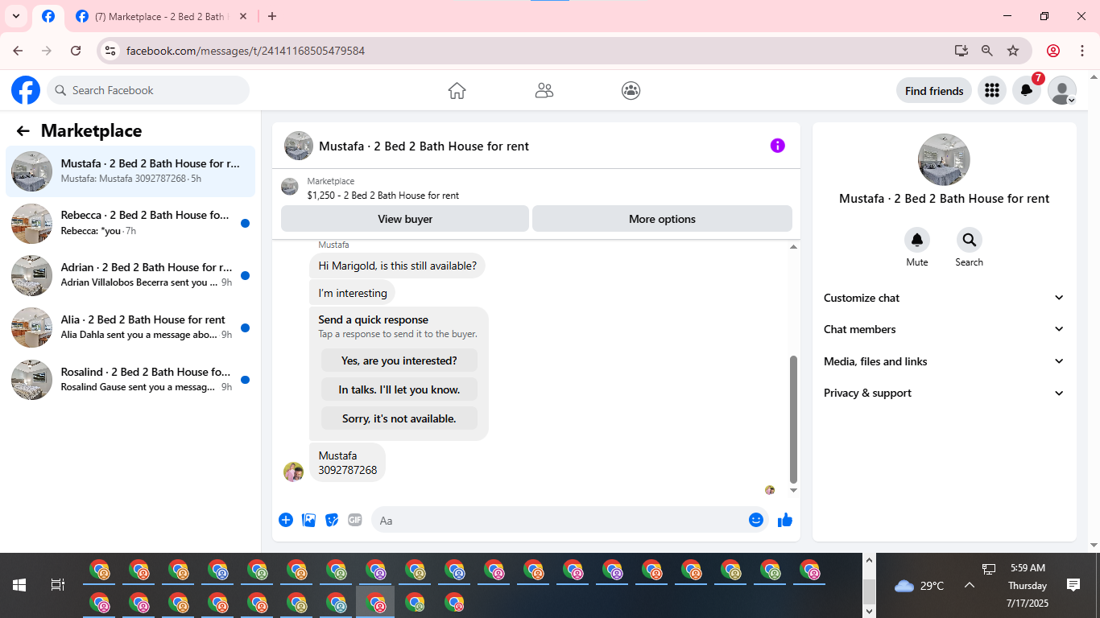Reload the page with the refresh icon
1100x618 pixels.
point(76,51)
